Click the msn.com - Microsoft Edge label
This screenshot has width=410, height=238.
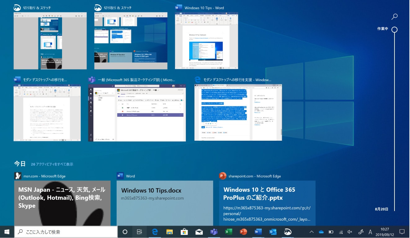pos(44,176)
